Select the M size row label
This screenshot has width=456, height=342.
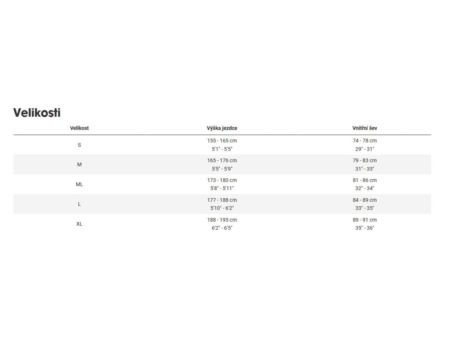[x=79, y=165]
